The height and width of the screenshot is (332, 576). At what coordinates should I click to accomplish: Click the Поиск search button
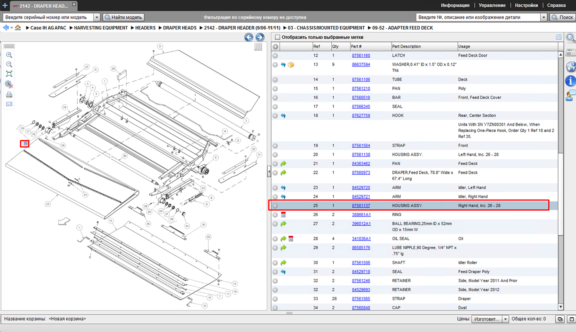click(563, 17)
